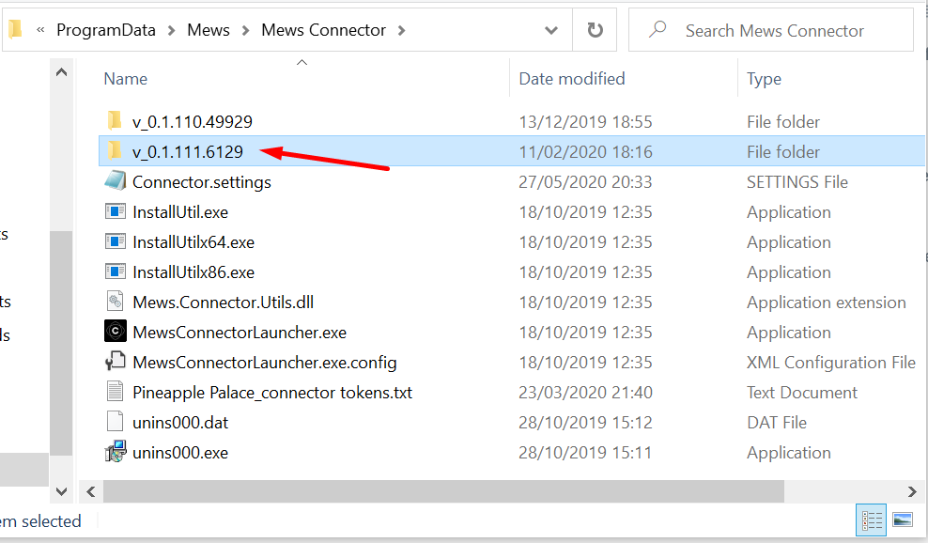Click the search magnifier icon
Image resolution: width=928 pixels, height=543 pixels.
pyautogui.click(x=657, y=29)
